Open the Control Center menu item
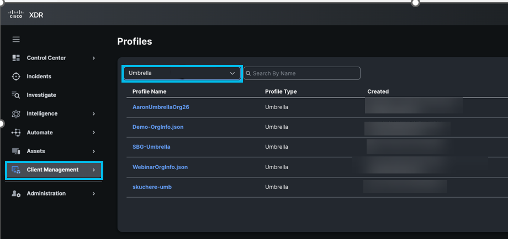Image resolution: width=508 pixels, height=239 pixels. pos(46,58)
